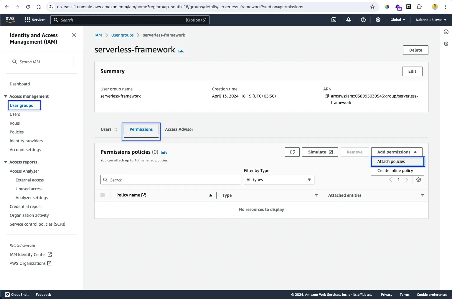Viewport: 452px width, 299px height.
Task: Click the policies Search field
Action: [171, 180]
